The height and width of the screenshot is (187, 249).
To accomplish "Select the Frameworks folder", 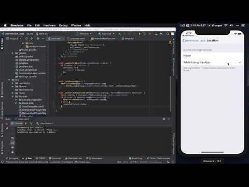I will click(x=24, y=90).
